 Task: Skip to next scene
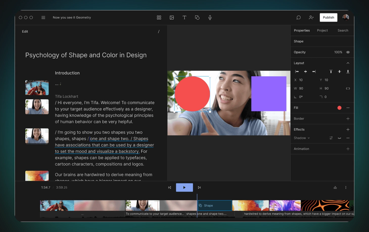(x=199, y=188)
